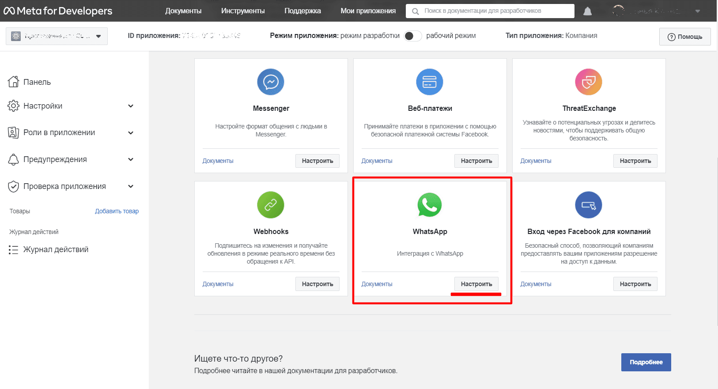Image resolution: width=718 pixels, height=389 pixels.
Task: Open Журнал действий in the sidebar
Action: (56, 249)
